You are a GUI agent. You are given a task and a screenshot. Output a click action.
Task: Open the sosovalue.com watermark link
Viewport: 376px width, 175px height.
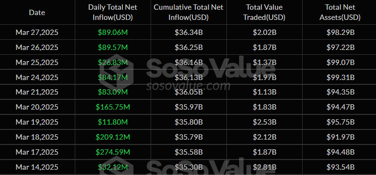(188, 86)
